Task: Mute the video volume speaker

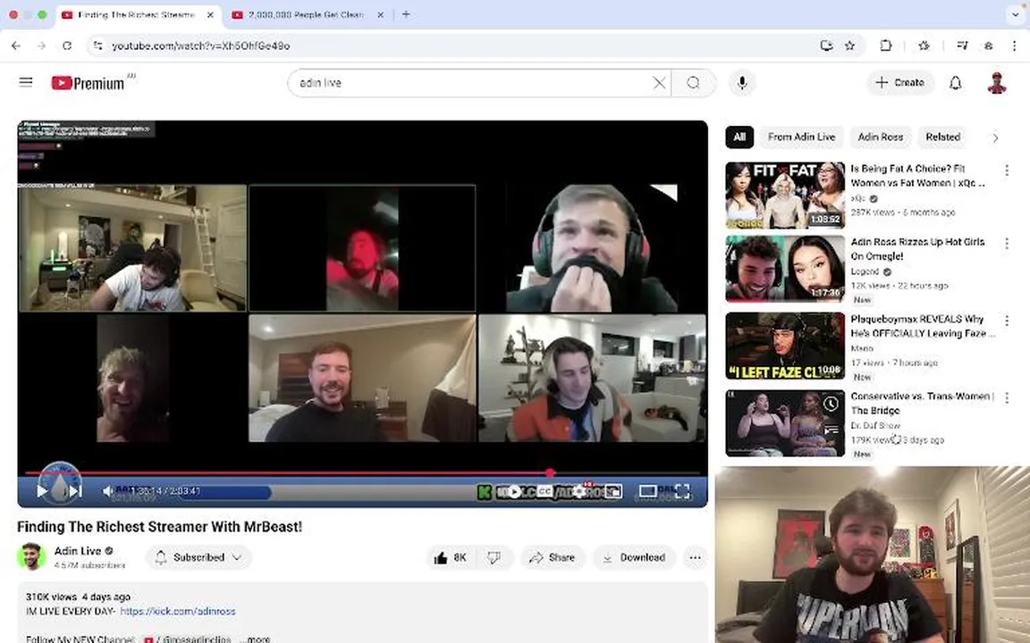Action: (x=107, y=491)
